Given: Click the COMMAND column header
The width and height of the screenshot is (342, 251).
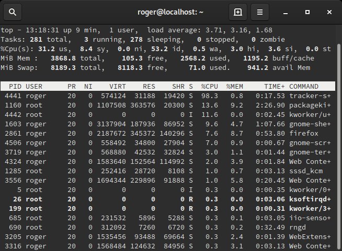Looking at the screenshot, I should [304, 87].
